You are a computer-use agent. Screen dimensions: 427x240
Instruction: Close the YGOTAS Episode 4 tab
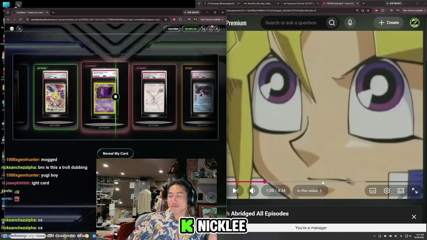[x=358, y=3]
